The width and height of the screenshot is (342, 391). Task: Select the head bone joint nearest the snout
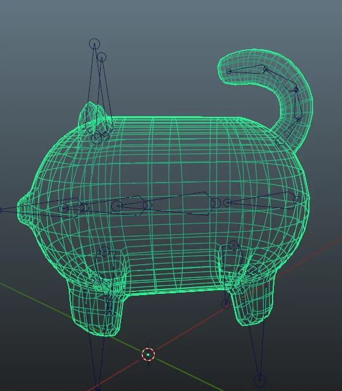63,208
